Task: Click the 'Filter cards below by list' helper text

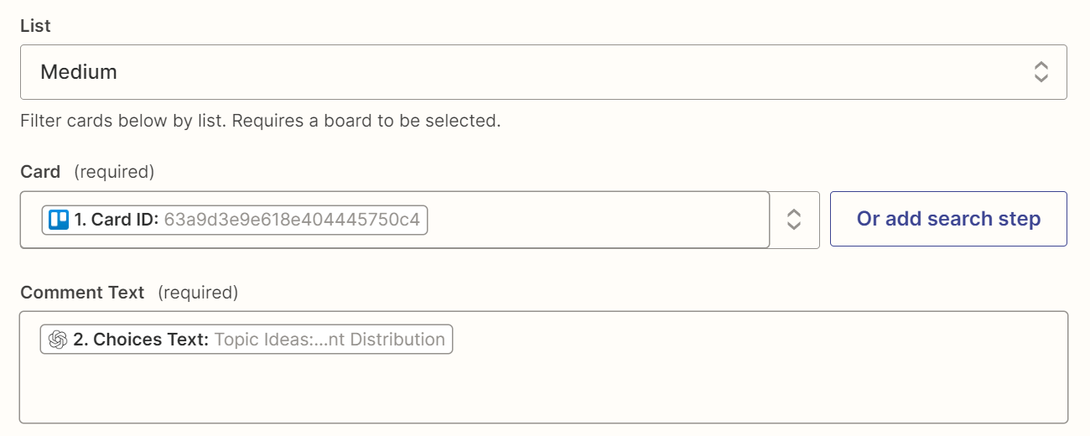Action: coord(261,121)
